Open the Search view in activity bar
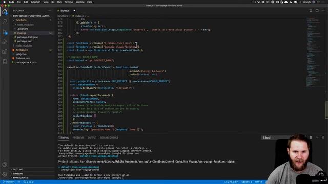This screenshot has width=328, height=184. [x=5, y=21]
